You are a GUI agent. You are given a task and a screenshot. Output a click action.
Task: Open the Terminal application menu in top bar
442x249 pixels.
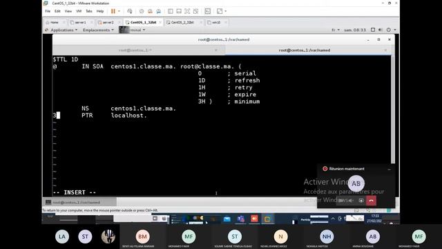coord(133,30)
